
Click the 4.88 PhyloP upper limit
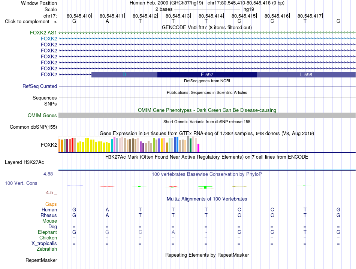click(x=48, y=174)
